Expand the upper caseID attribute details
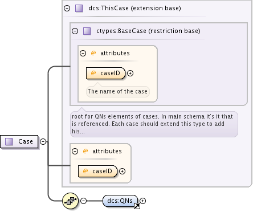This screenshot has width=253, height=212. [130, 73]
